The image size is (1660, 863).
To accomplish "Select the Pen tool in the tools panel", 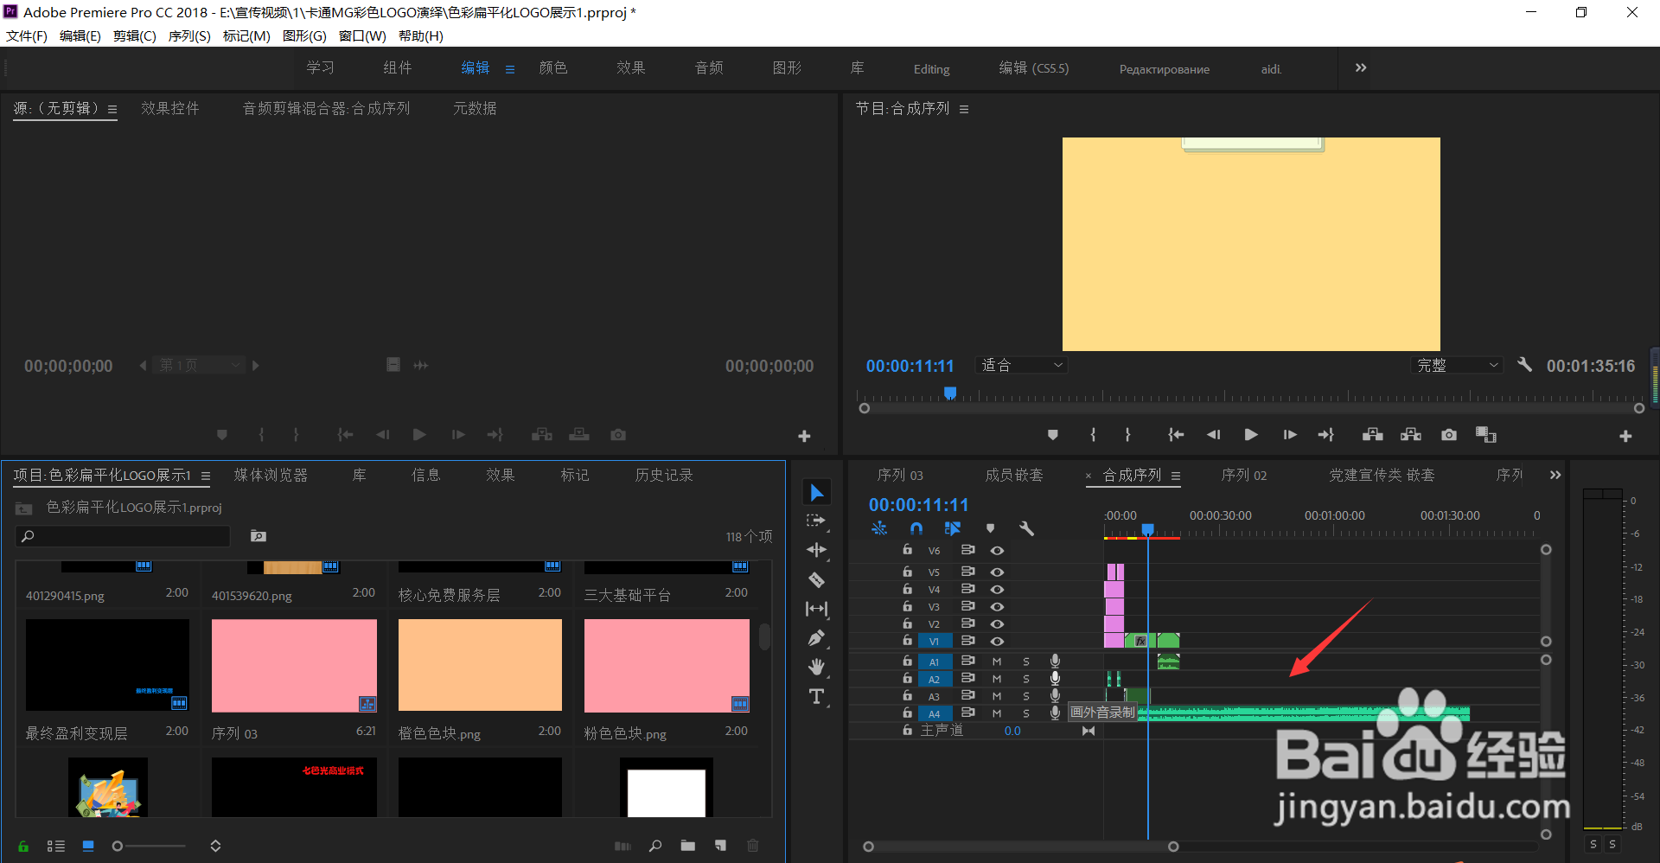I will pyautogui.click(x=816, y=637).
